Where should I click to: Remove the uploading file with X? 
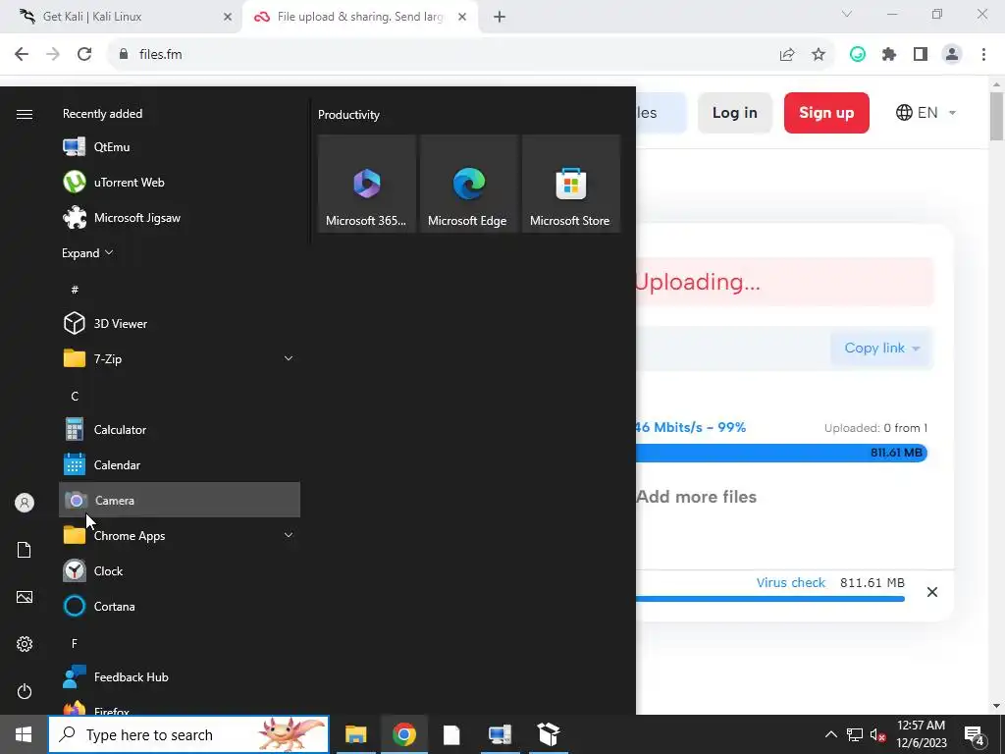932,592
